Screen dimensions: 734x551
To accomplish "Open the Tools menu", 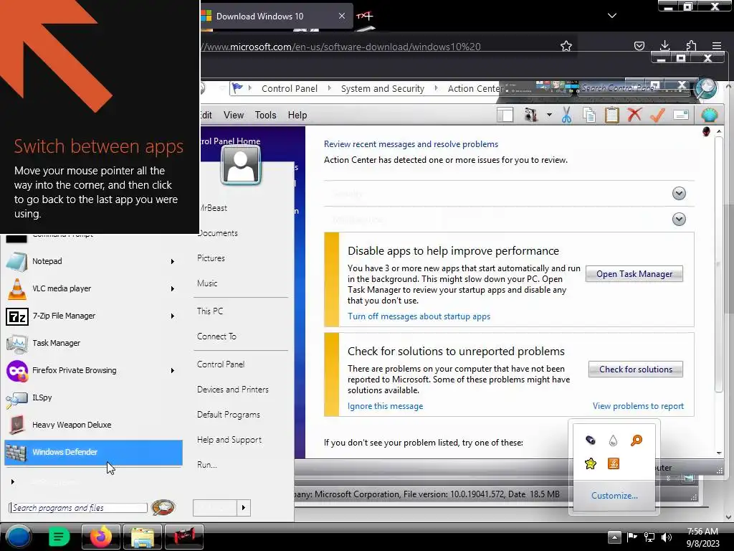I will coord(265,115).
